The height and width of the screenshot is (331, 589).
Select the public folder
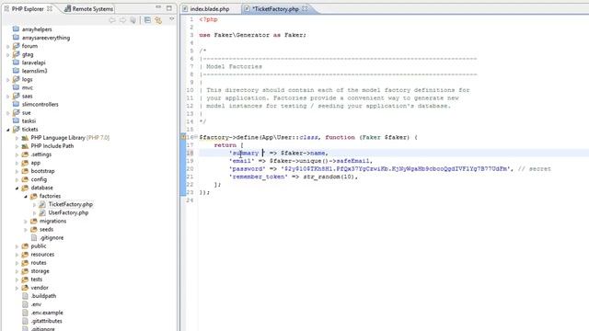click(39, 245)
